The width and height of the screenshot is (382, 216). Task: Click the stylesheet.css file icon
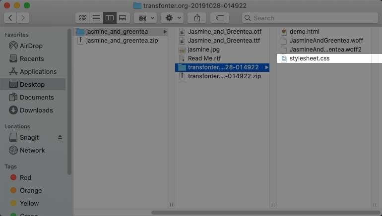coord(284,58)
